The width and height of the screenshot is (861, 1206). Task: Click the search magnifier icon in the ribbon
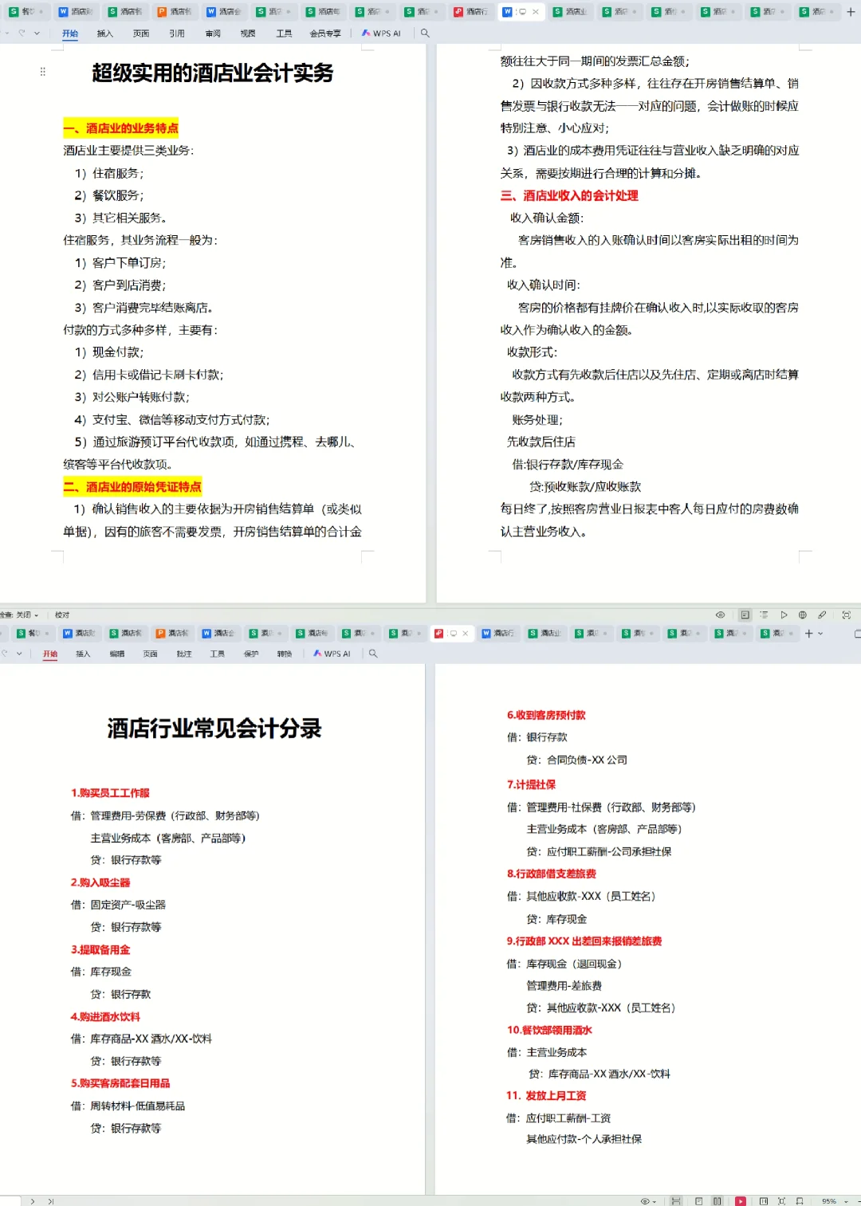(425, 33)
